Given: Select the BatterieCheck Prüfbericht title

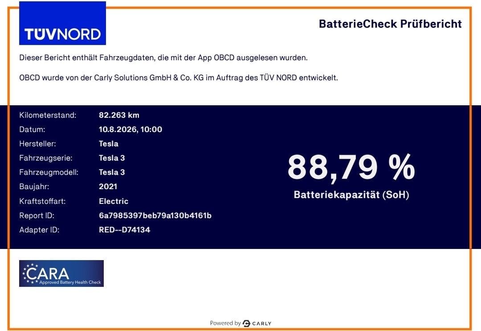Looking at the screenshot, I should coord(390,24).
